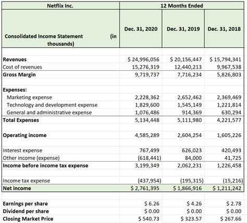Select the Total Expenses row label
The image size is (247, 223).
coord(21,120)
